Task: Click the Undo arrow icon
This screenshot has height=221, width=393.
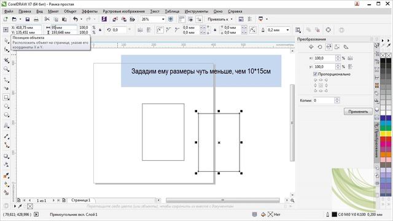Action: pos(75,19)
